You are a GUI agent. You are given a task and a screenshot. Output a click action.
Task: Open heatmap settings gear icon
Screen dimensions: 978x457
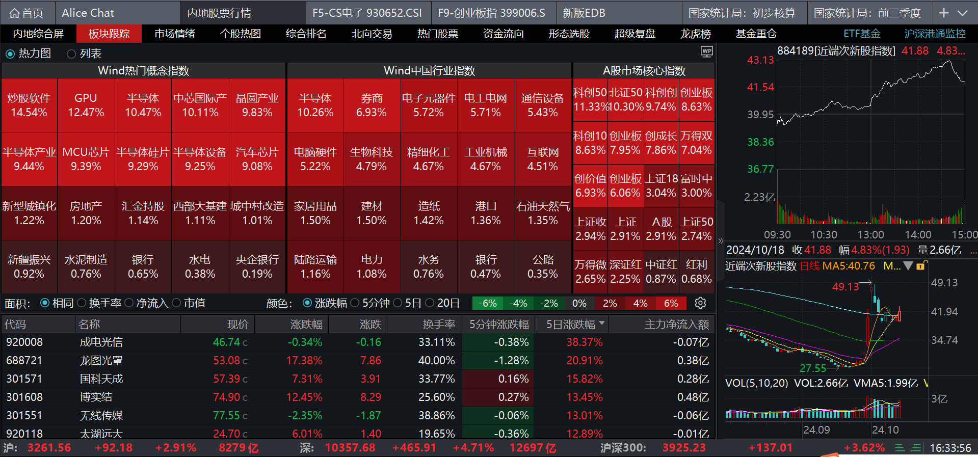tap(701, 303)
